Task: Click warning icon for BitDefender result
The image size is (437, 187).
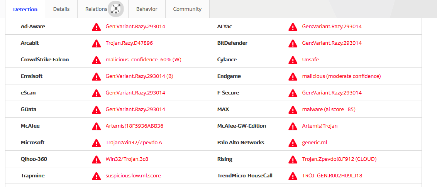Action: (x=293, y=43)
